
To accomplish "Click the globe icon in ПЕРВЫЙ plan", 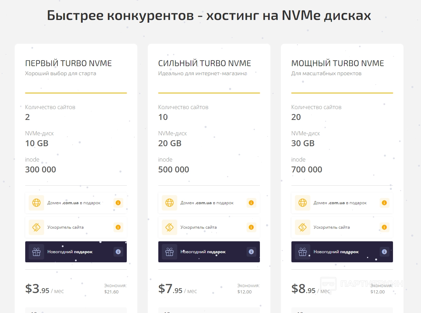I will [x=36, y=203].
